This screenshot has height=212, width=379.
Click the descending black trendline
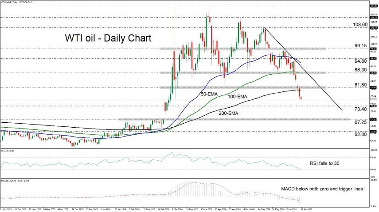pos(304,69)
